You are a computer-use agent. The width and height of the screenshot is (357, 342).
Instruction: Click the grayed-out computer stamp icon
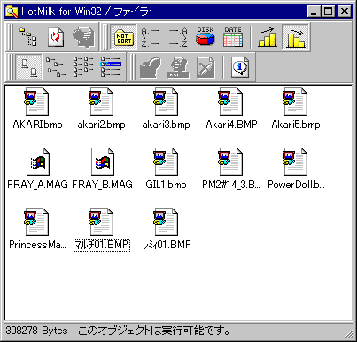coord(178,67)
